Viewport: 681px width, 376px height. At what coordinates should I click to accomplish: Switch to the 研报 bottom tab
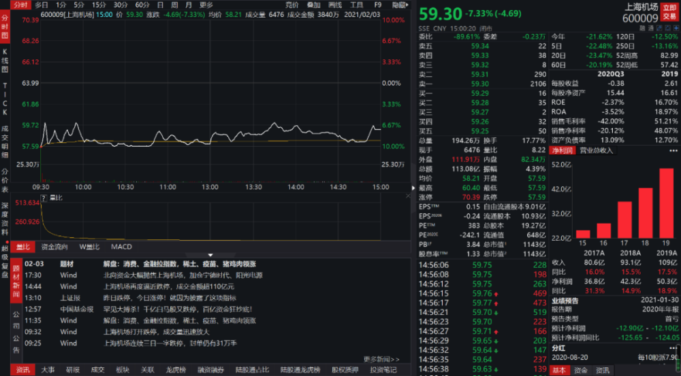[x=73, y=370]
